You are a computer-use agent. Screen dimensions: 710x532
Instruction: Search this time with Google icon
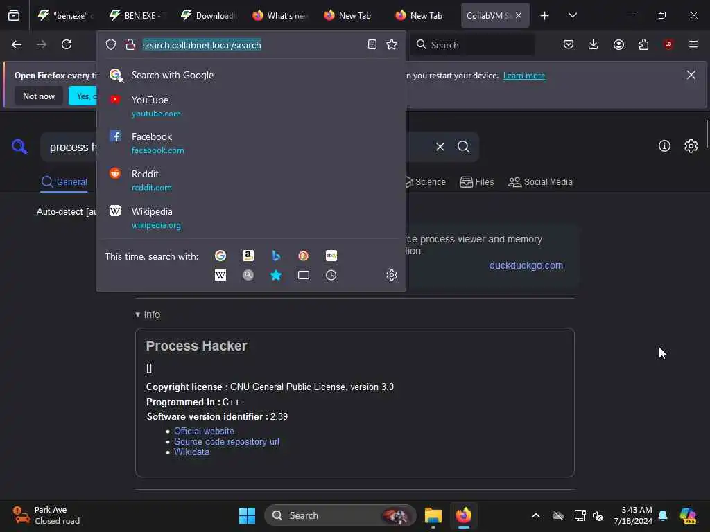coord(220,256)
